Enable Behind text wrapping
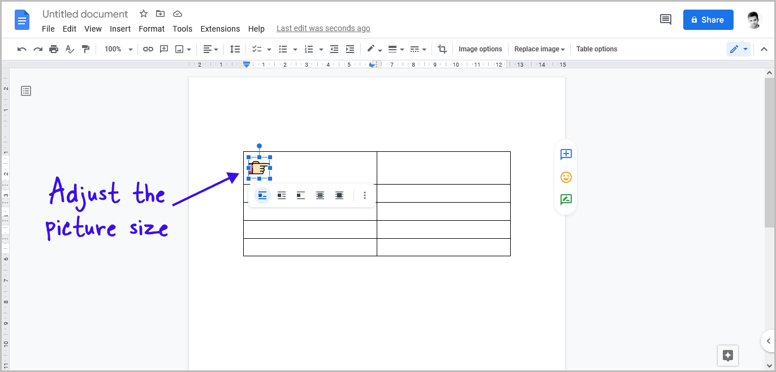This screenshot has height=372, width=776. point(320,195)
